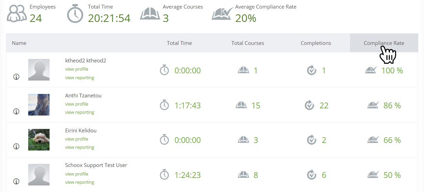This screenshot has width=424, height=192.
Task: Click courses book icon in Schoox Support row
Action: 243,175
